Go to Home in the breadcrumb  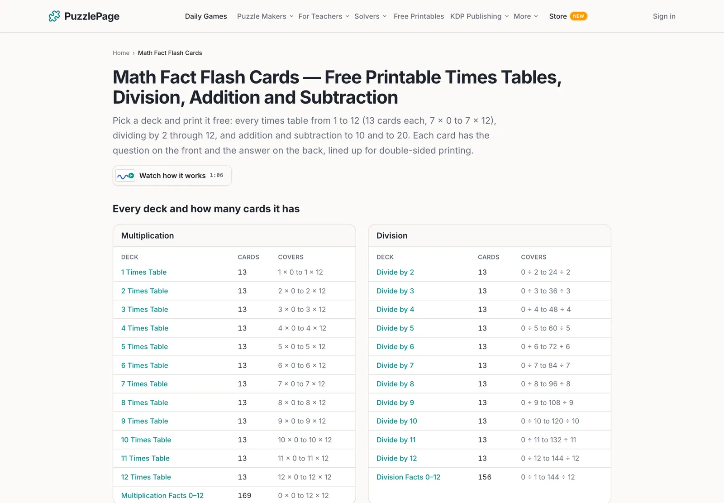point(121,53)
